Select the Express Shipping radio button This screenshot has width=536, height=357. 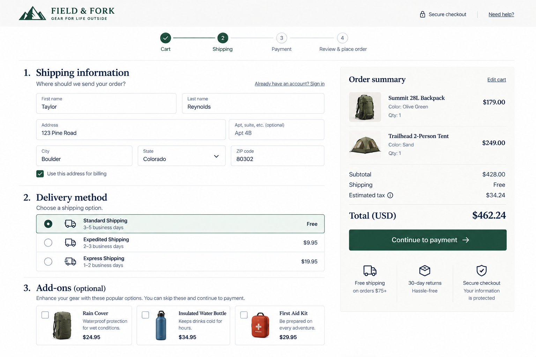pos(48,261)
